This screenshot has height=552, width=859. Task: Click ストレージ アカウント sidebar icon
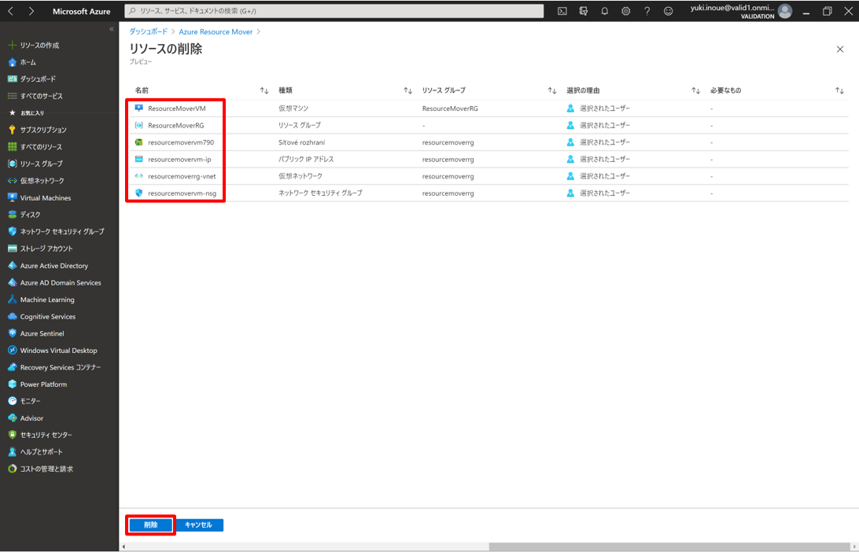point(12,248)
